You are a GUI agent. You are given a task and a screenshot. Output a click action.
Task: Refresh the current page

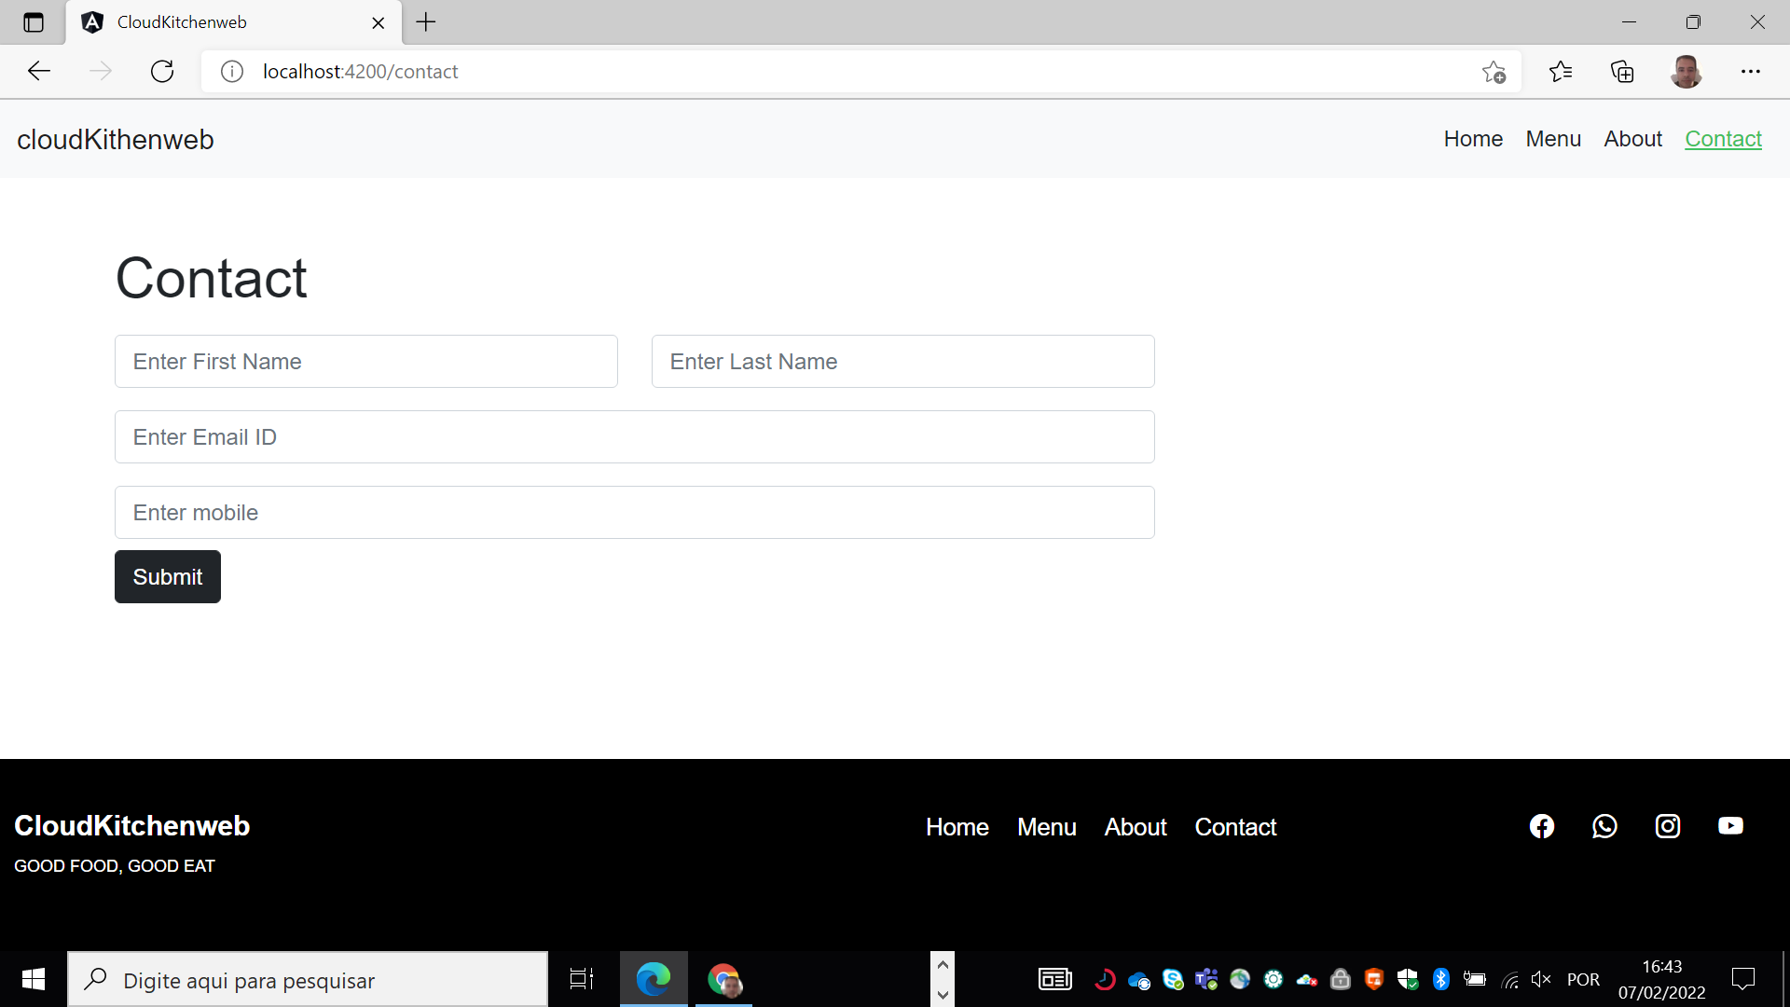pos(162,71)
